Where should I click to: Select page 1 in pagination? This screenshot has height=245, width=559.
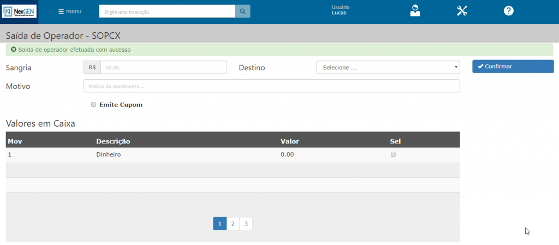pos(219,224)
